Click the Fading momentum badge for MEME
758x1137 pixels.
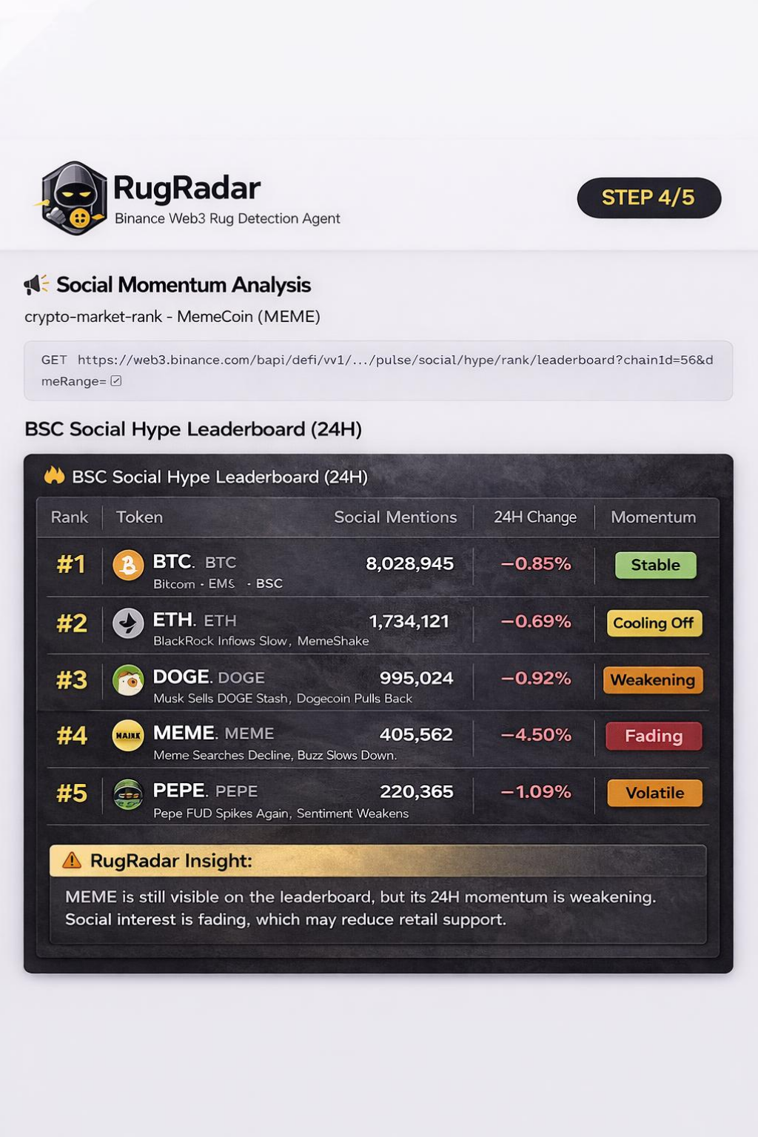[653, 736]
